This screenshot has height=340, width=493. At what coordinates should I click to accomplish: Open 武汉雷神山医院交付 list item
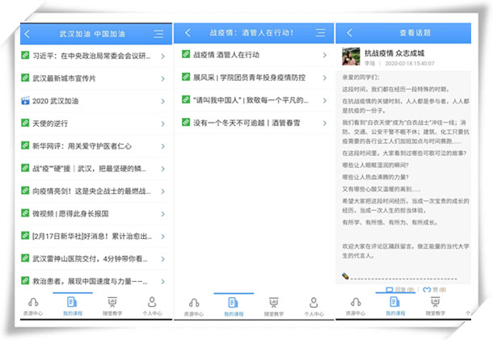point(91,259)
